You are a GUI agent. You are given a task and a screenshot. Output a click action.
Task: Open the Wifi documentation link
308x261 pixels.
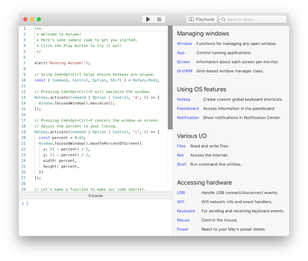(181, 202)
